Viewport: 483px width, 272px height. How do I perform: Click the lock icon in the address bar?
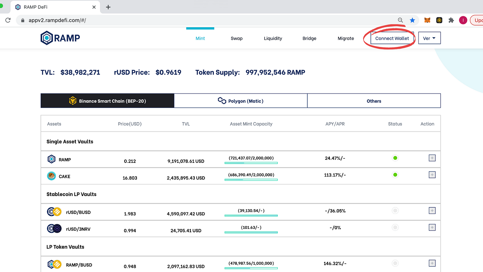point(23,20)
